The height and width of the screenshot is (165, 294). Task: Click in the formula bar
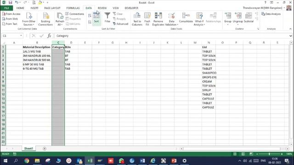coord(171,36)
